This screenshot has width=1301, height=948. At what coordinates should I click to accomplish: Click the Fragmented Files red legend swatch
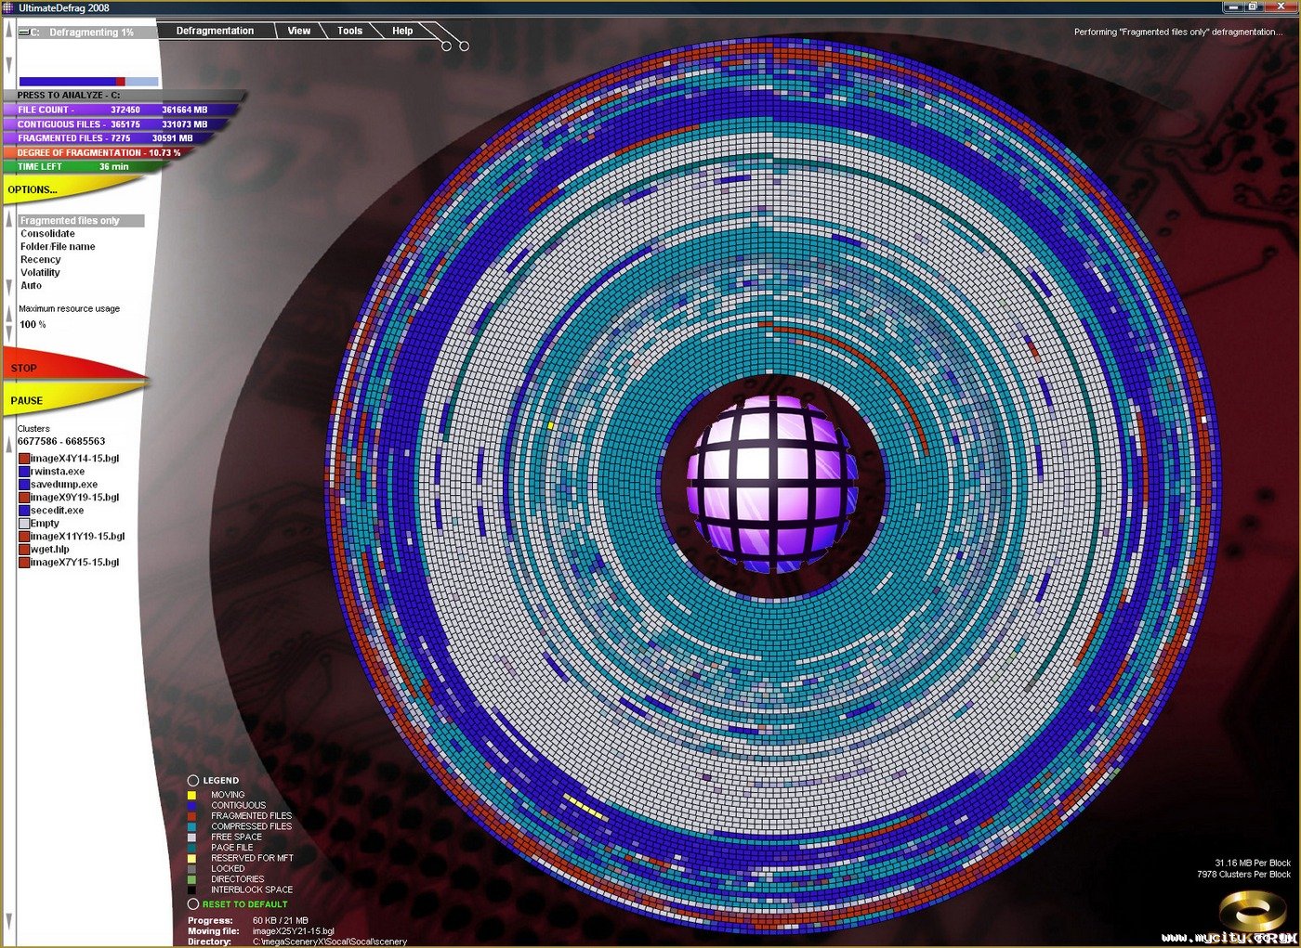tap(191, 816)
